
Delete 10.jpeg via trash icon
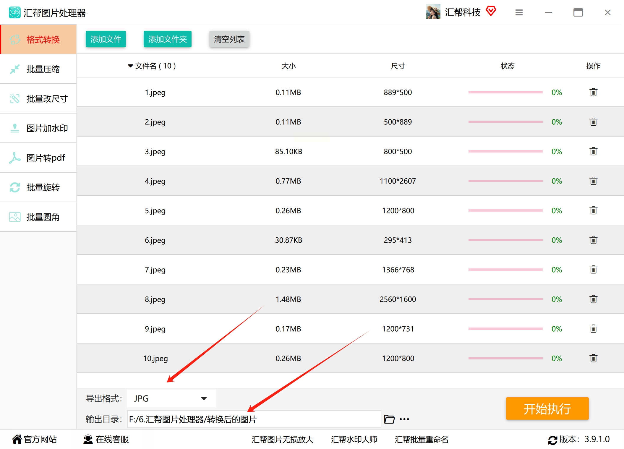[593, 358]
